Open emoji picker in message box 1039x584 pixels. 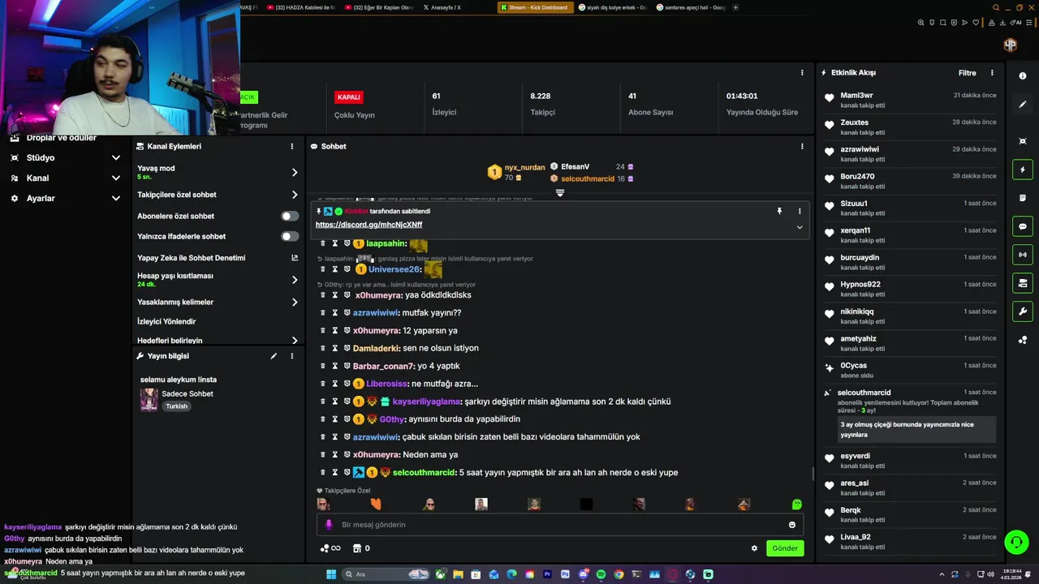point(792,525)
